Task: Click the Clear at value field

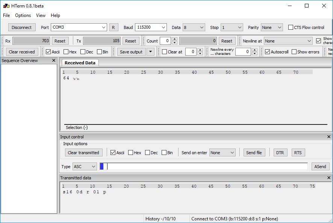Action: 191,52
